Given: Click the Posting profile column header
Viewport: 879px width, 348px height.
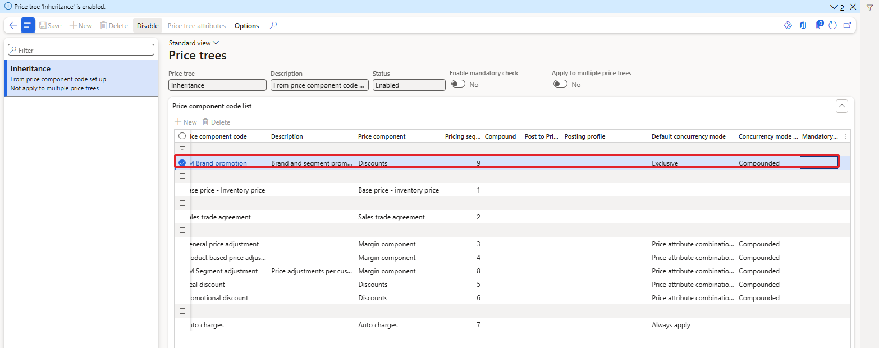Looking at the screenshot, I should pos(585,136).
